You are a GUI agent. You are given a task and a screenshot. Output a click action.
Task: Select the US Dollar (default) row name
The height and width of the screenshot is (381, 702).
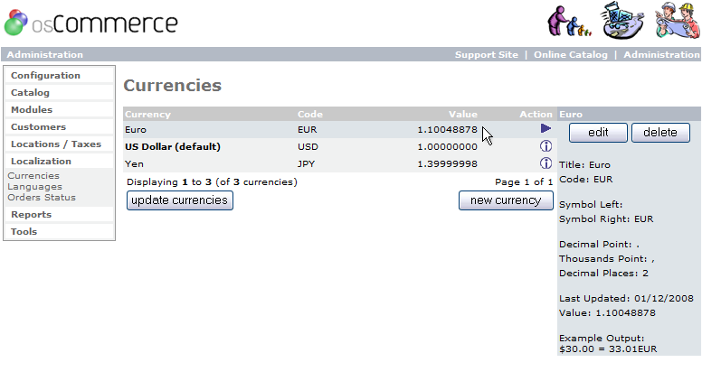pyautogui.click(x=173, y=146)
